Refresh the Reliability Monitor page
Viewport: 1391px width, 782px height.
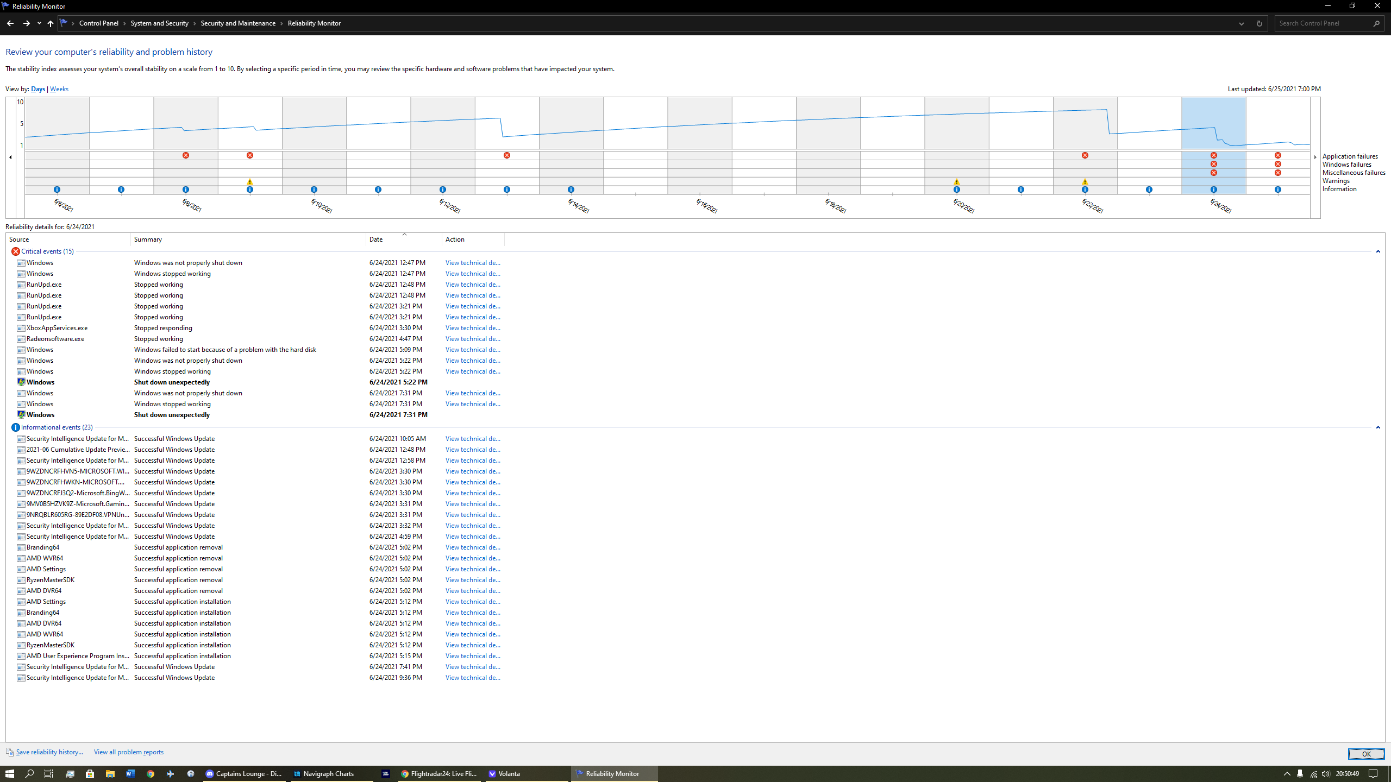click(x=1259, y=23)
